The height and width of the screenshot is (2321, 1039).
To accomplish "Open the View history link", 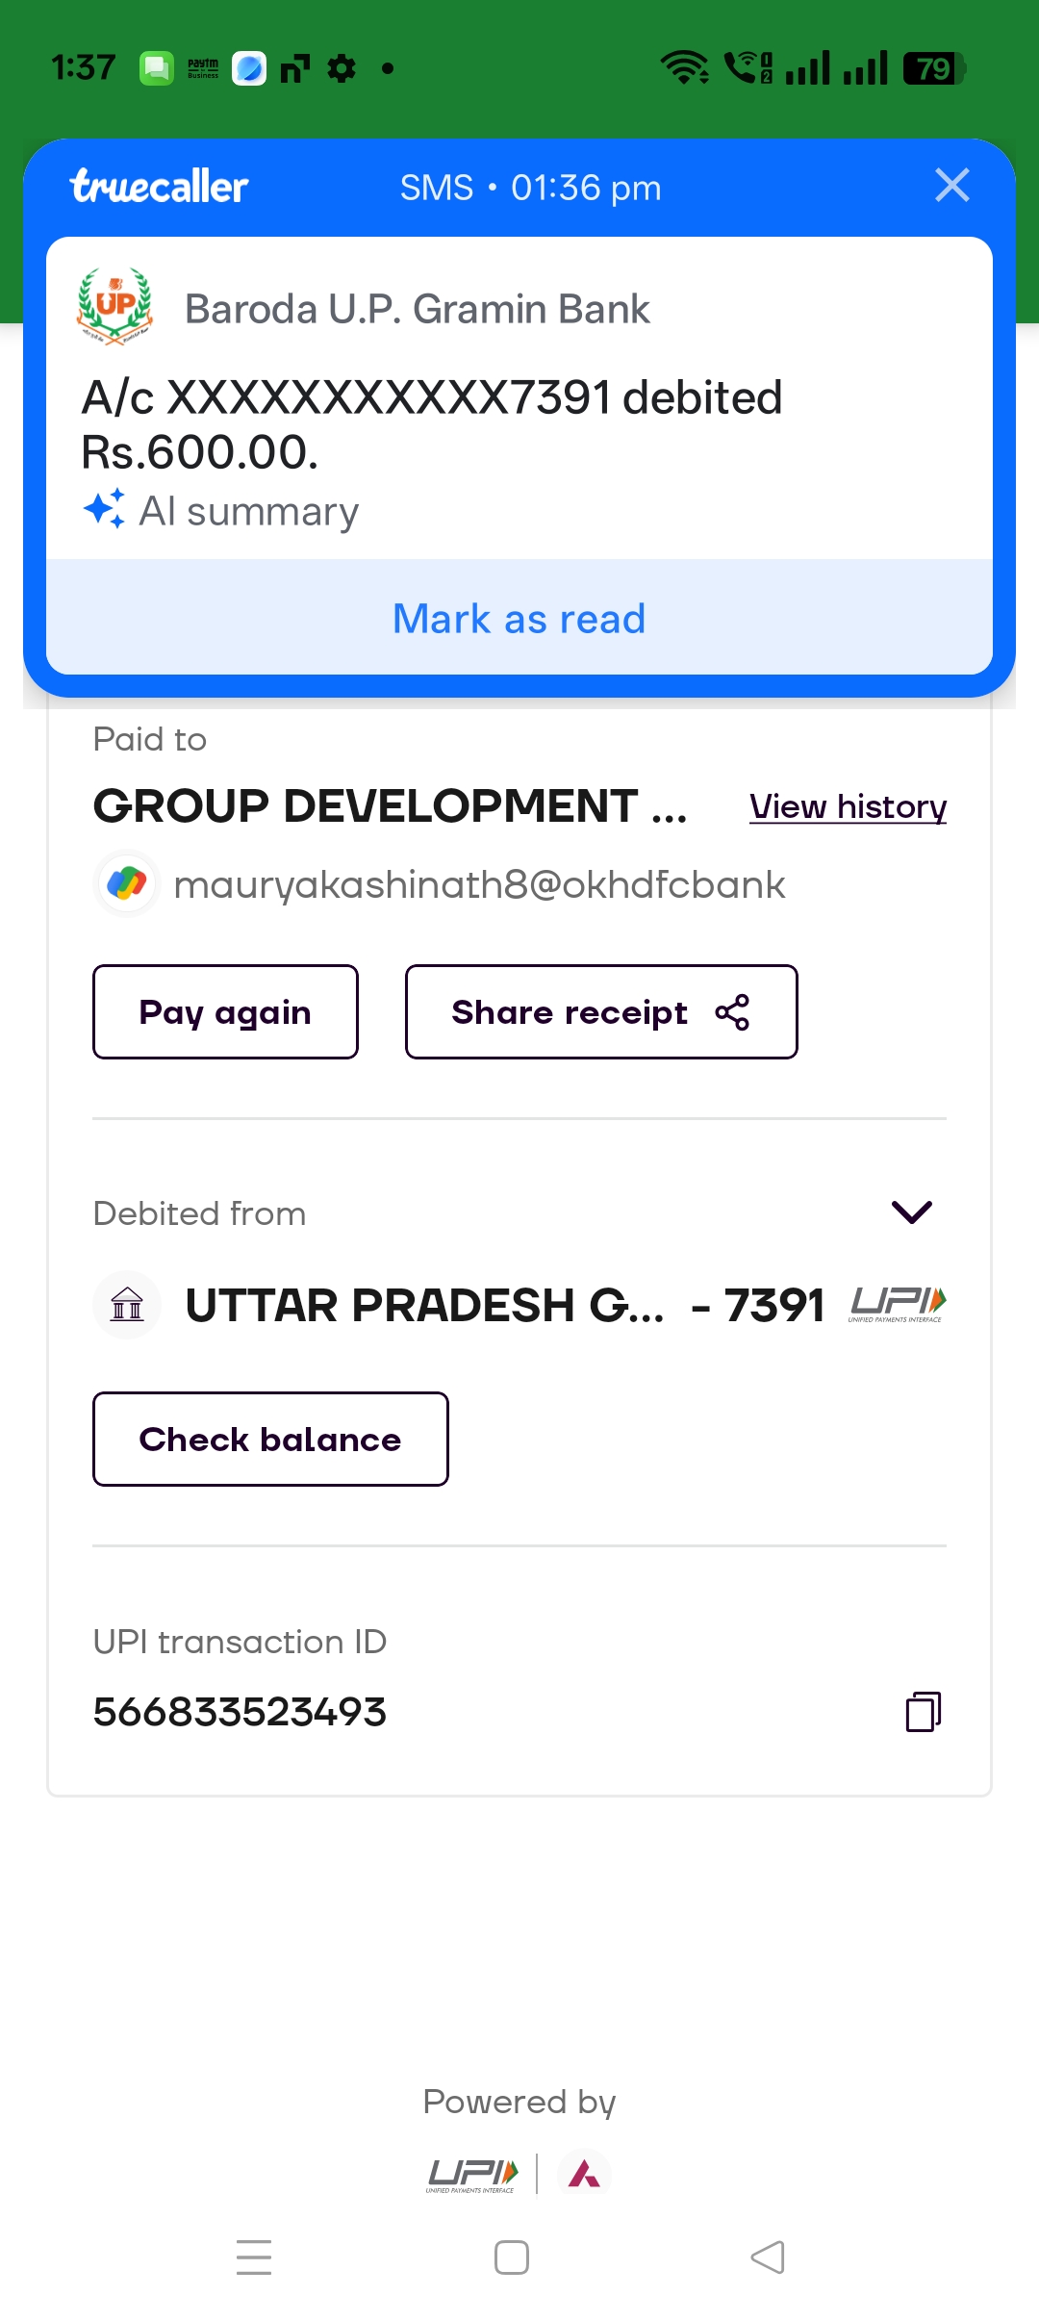I will click(x=848, y=806).
